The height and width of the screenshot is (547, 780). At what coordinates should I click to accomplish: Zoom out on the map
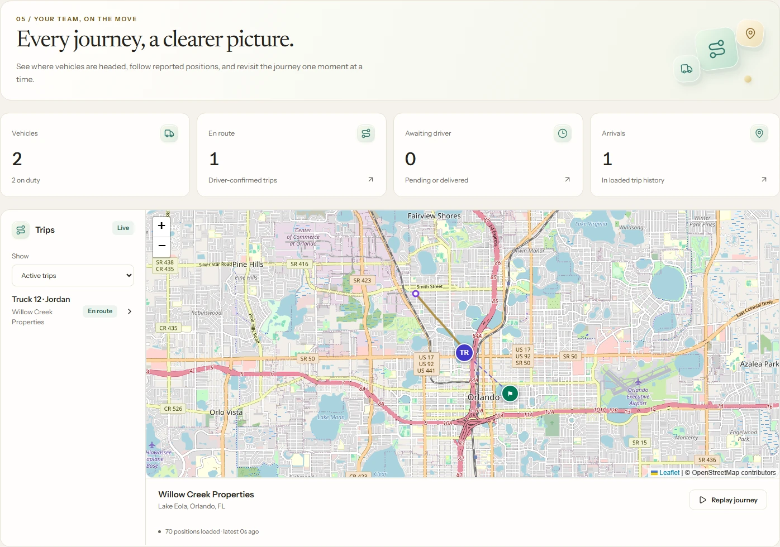[161, 246]
